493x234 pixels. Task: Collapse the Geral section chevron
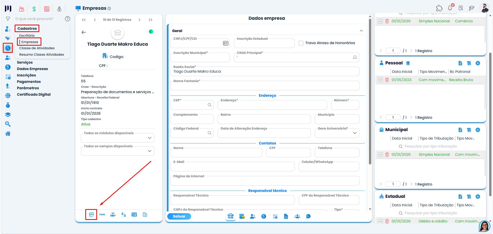(361, 31)
